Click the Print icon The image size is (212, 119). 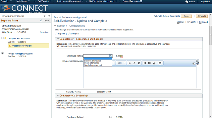[x=178, y=22]
